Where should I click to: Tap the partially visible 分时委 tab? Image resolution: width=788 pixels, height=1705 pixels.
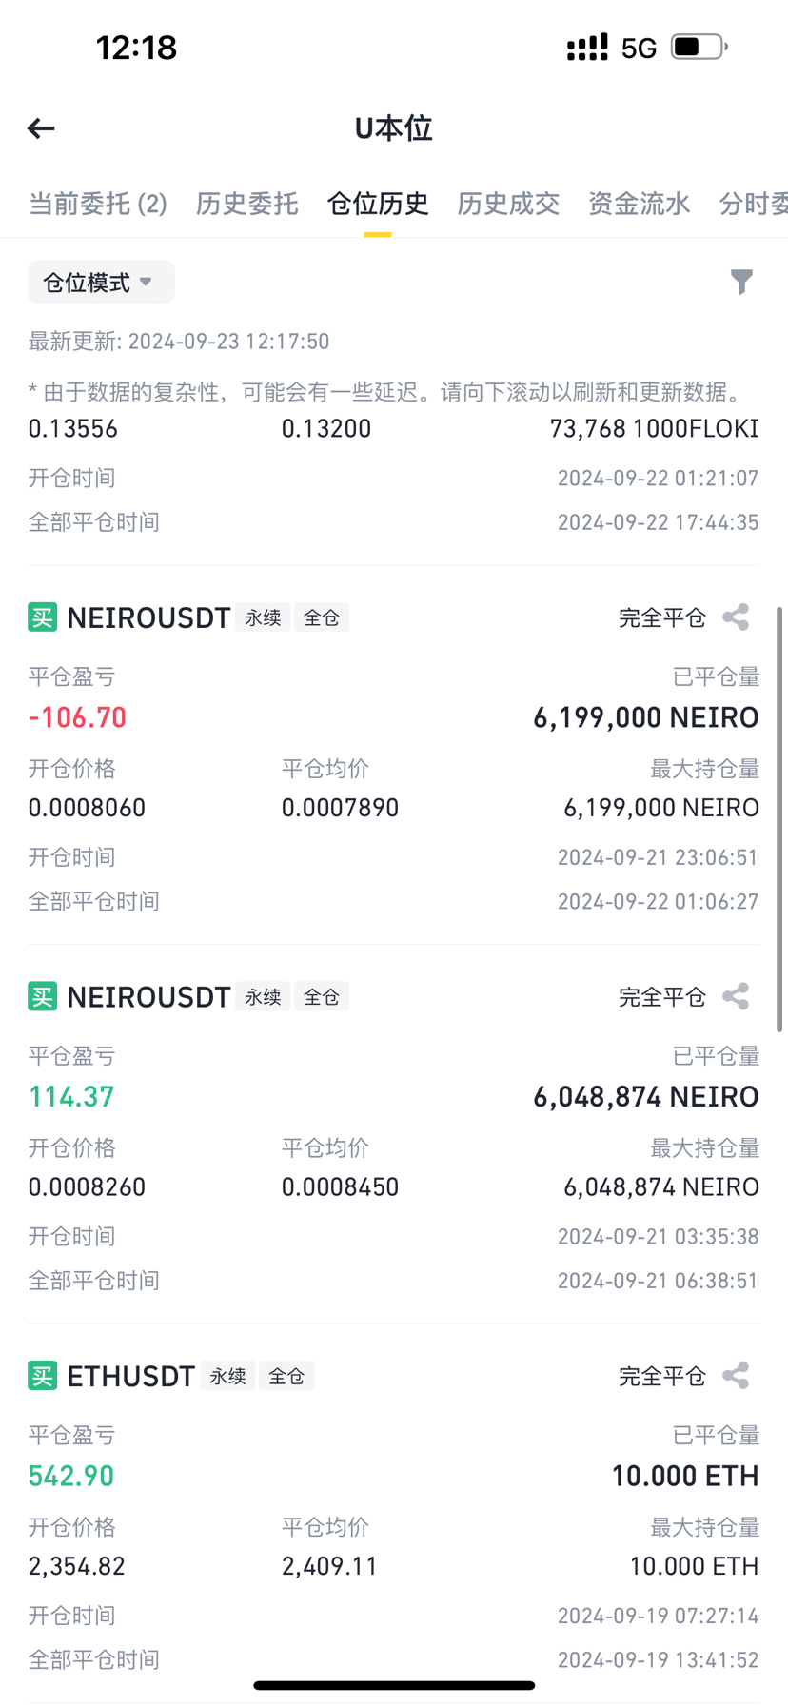[753, 204]
